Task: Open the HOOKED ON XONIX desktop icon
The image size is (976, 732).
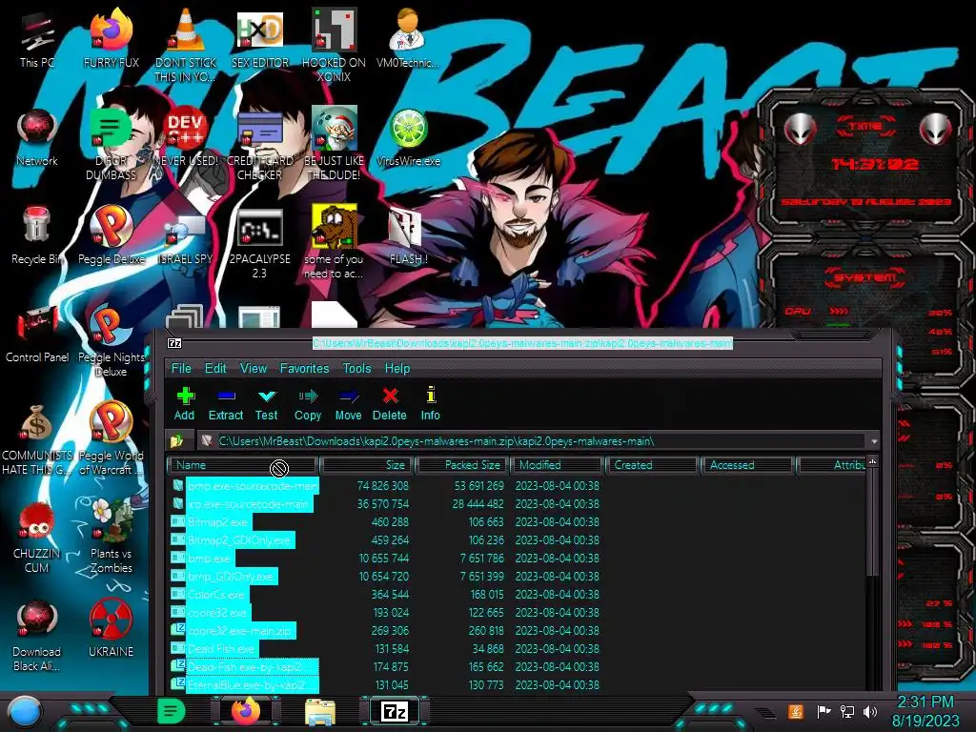Action: 335,44
